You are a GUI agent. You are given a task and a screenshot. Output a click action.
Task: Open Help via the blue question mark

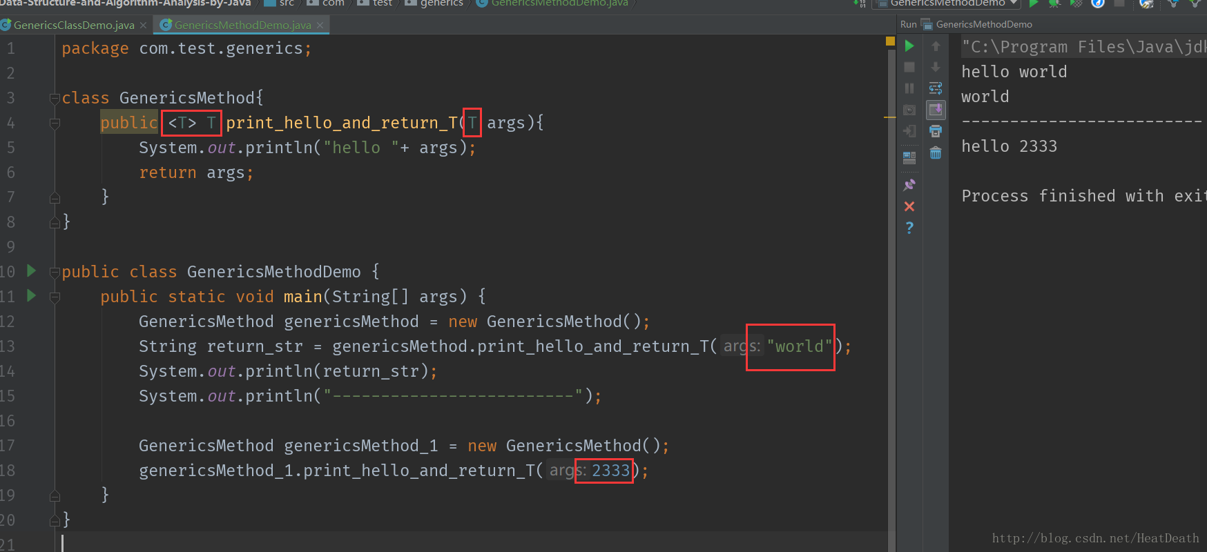click(x=909, y=228)
